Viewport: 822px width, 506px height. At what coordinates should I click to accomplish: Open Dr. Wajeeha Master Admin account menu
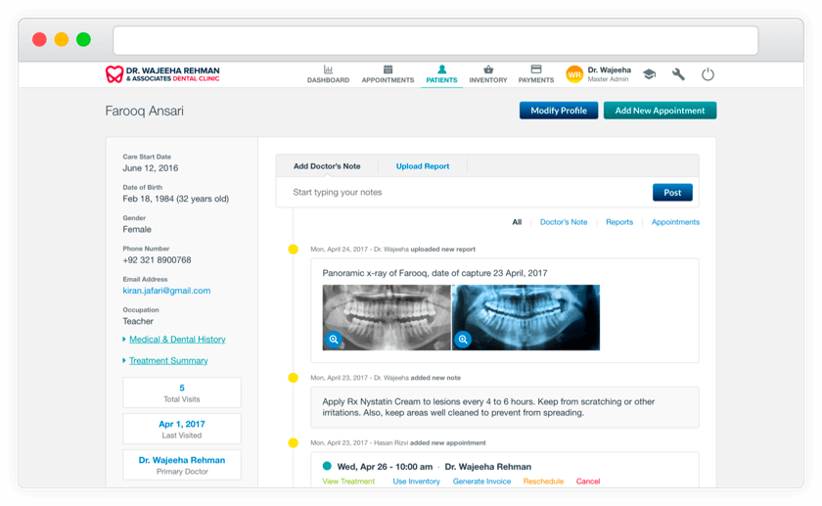pyautogui.click(x=609, y=74)
